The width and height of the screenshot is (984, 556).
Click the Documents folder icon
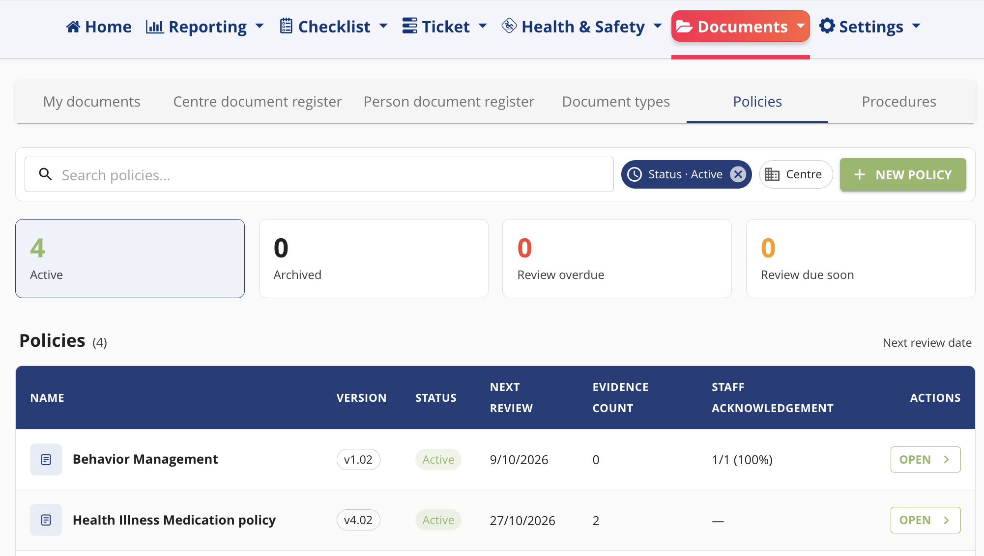[x=684, y=27]
